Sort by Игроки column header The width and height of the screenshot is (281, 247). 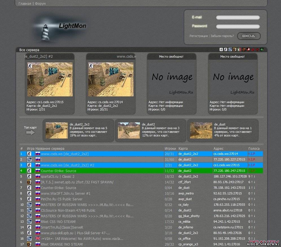coord(170,148)
